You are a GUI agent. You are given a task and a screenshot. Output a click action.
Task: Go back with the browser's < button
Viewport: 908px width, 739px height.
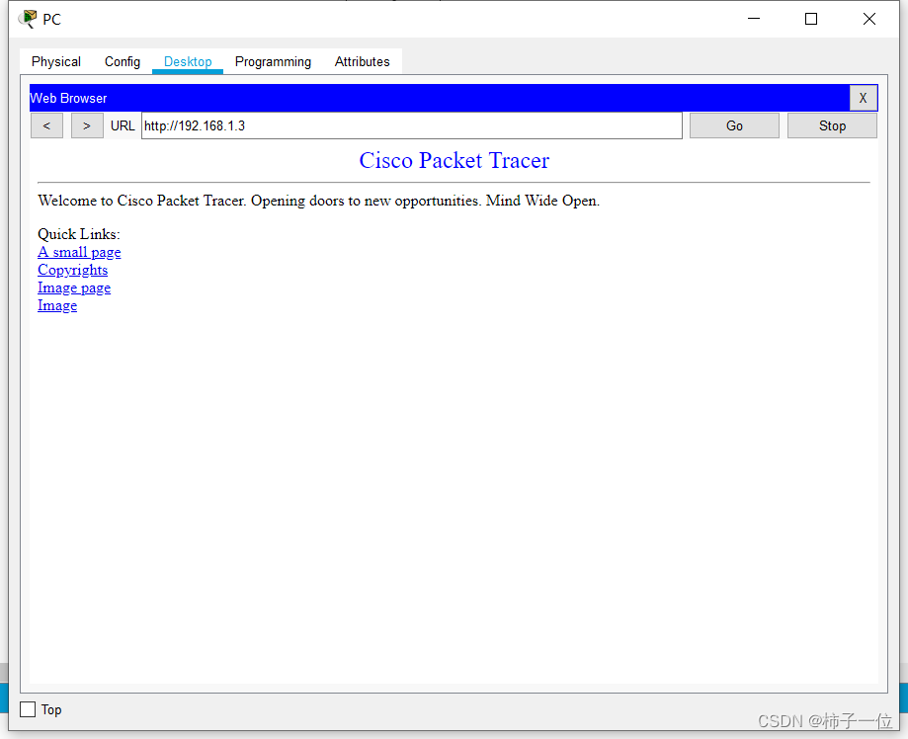point(46,125)
